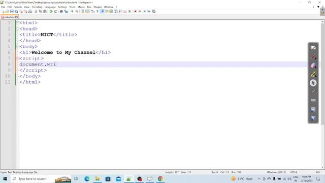Screen dimensions: 325x183
Task: Open Folder as Workspace toolbar icon
Action: click(125, 11)
